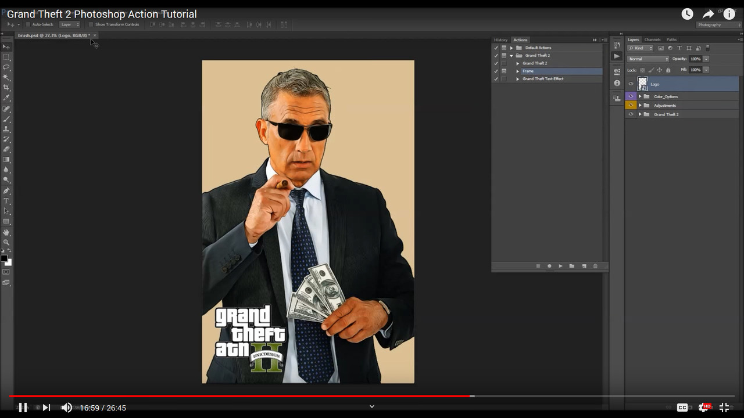Image resolution: width=744 pixels, height=418 pixels.
Task: Open the Normal blend mode dropdown
Action: (648, 59)
